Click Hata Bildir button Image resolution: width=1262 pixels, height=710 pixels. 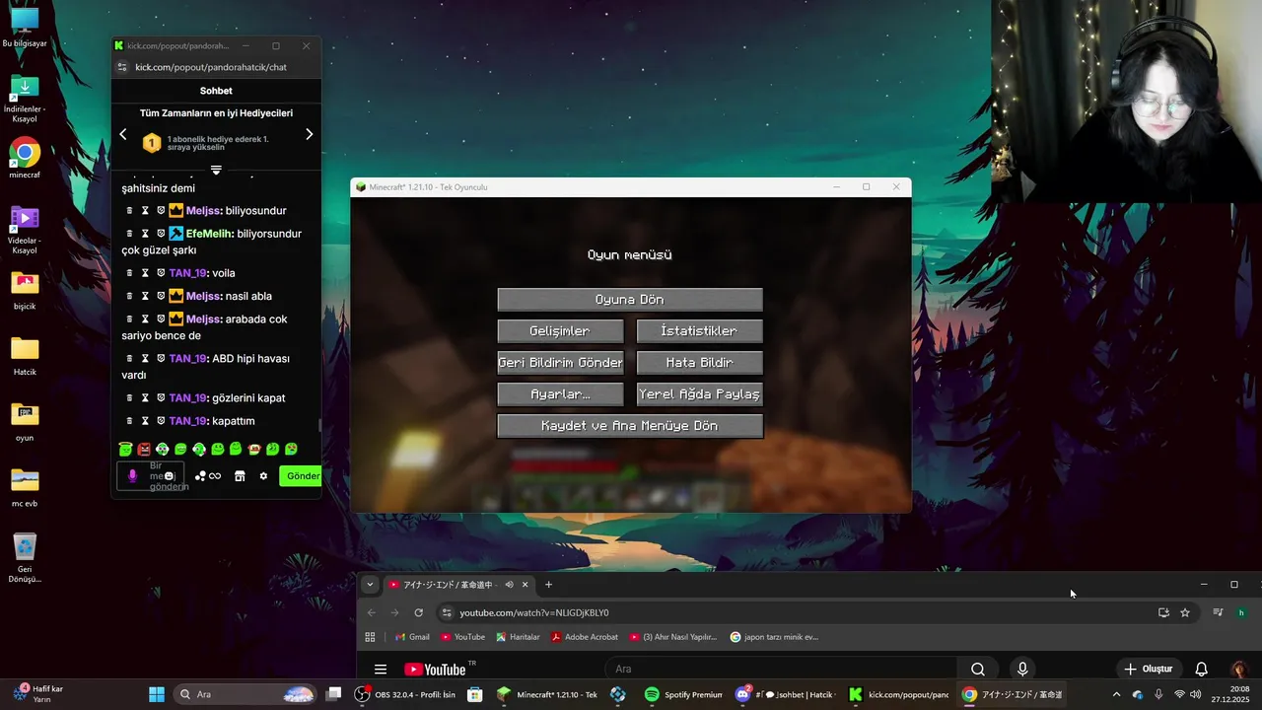tap(699, 363)
